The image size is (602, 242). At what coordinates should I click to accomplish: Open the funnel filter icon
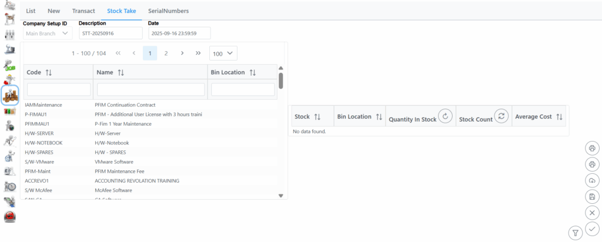[576, 233]
